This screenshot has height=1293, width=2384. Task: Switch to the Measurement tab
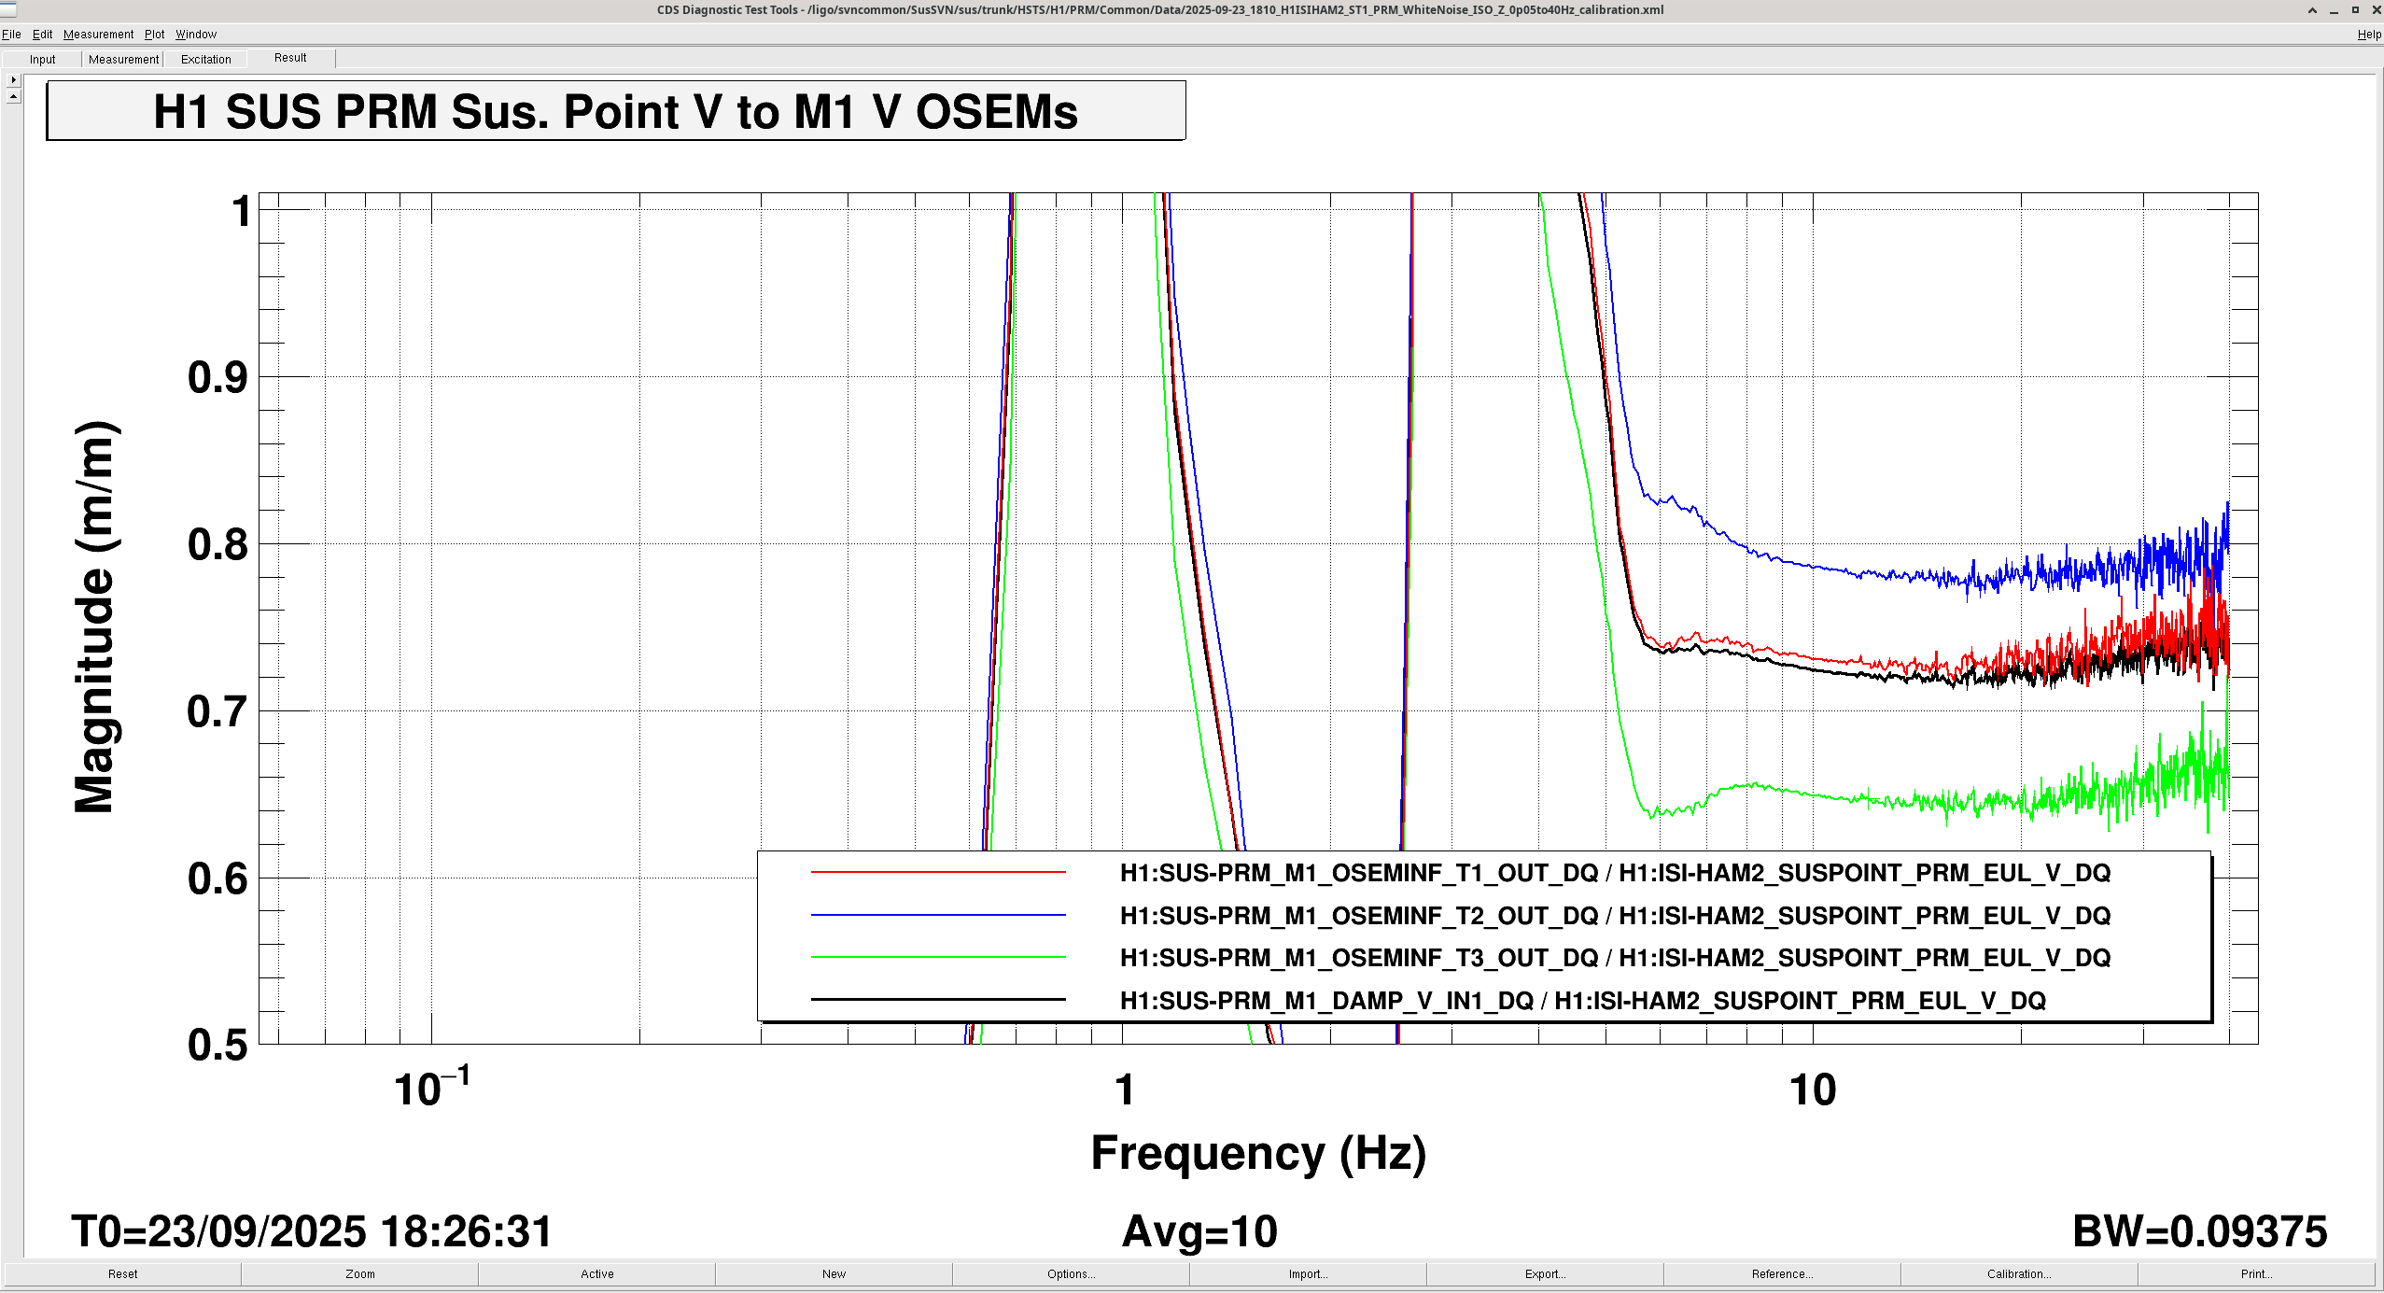point(123,59)
